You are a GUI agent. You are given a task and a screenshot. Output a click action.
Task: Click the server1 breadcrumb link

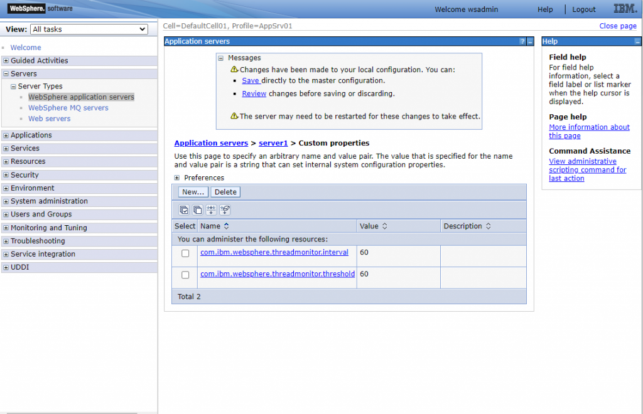click(x=273, y=143)
